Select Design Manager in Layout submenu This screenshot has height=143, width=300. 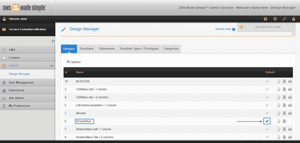pyautogui.click(x=19, y=74)
